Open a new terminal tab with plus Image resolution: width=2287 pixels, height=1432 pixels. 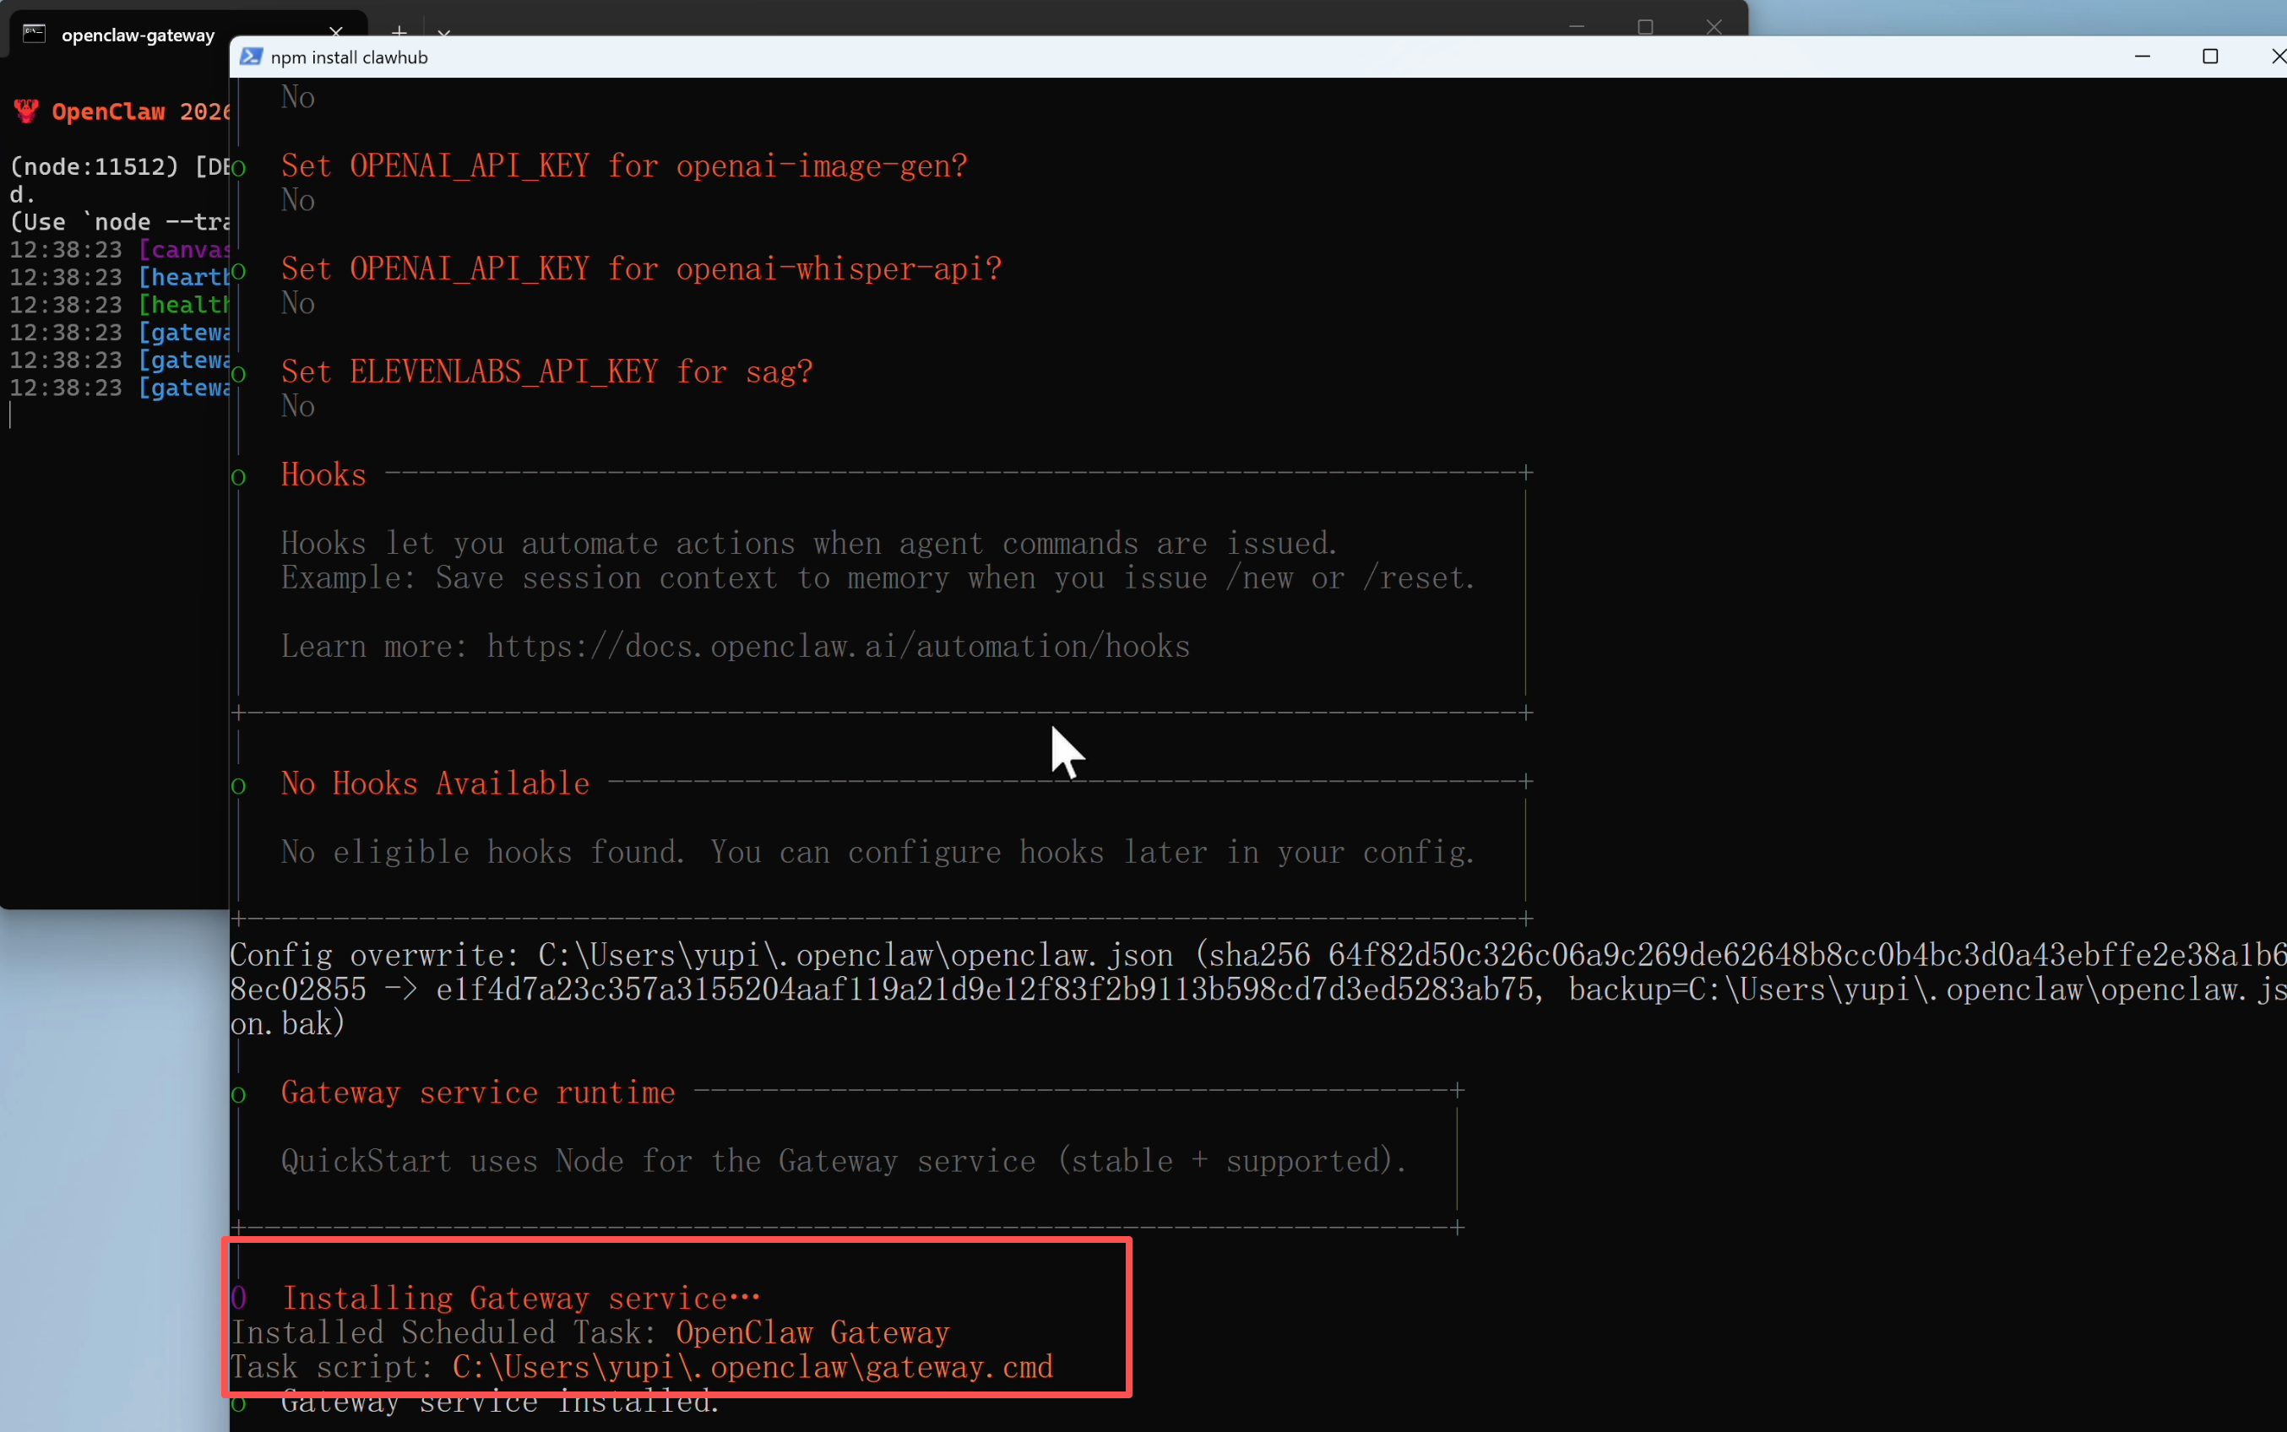pos(399,30)
